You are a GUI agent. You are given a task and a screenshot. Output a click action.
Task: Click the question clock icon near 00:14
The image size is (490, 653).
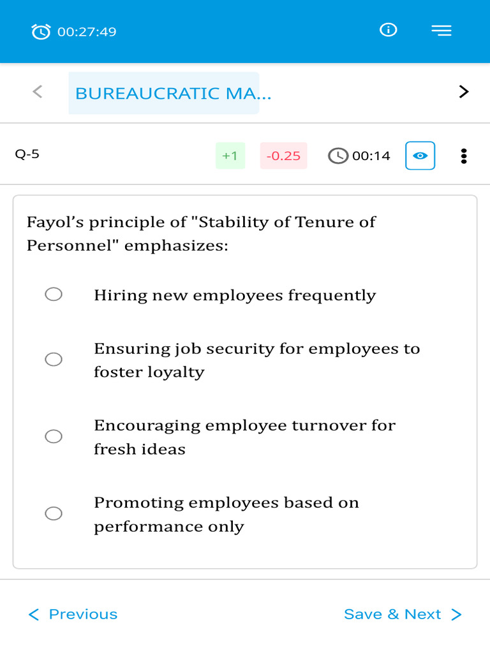click(x=338, y=156)
